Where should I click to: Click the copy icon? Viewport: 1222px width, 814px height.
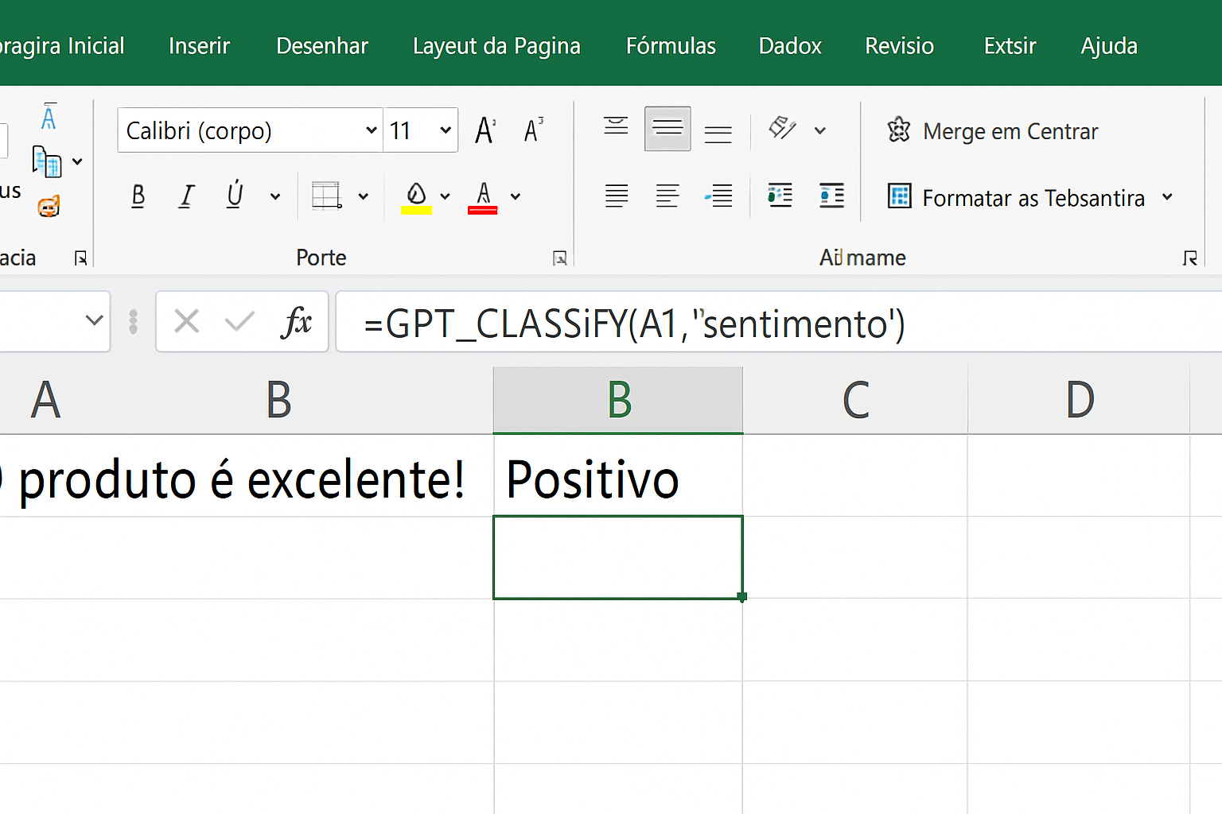[47, 161]
